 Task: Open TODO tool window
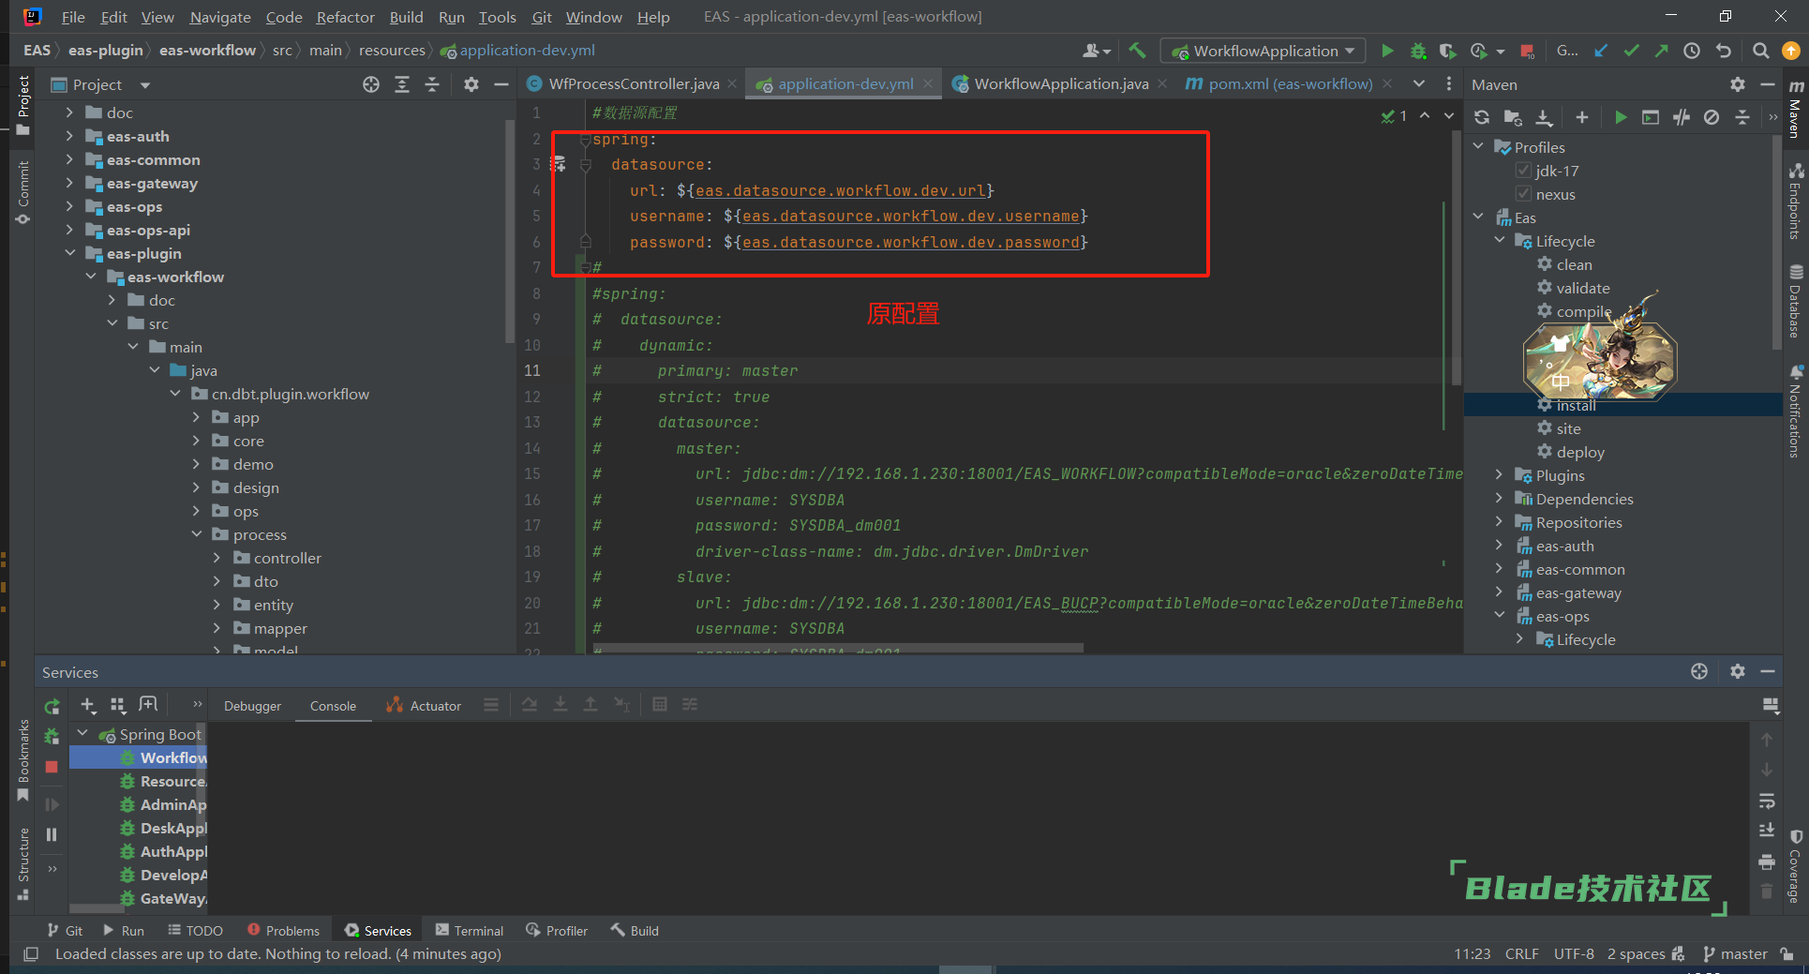pyautogui.click(x=195, y=931)
